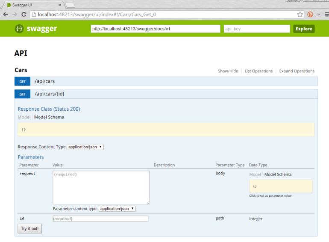This screenshot has height=242, width=329.
Task: Reload the Swagger UI page
Action: 24,14
